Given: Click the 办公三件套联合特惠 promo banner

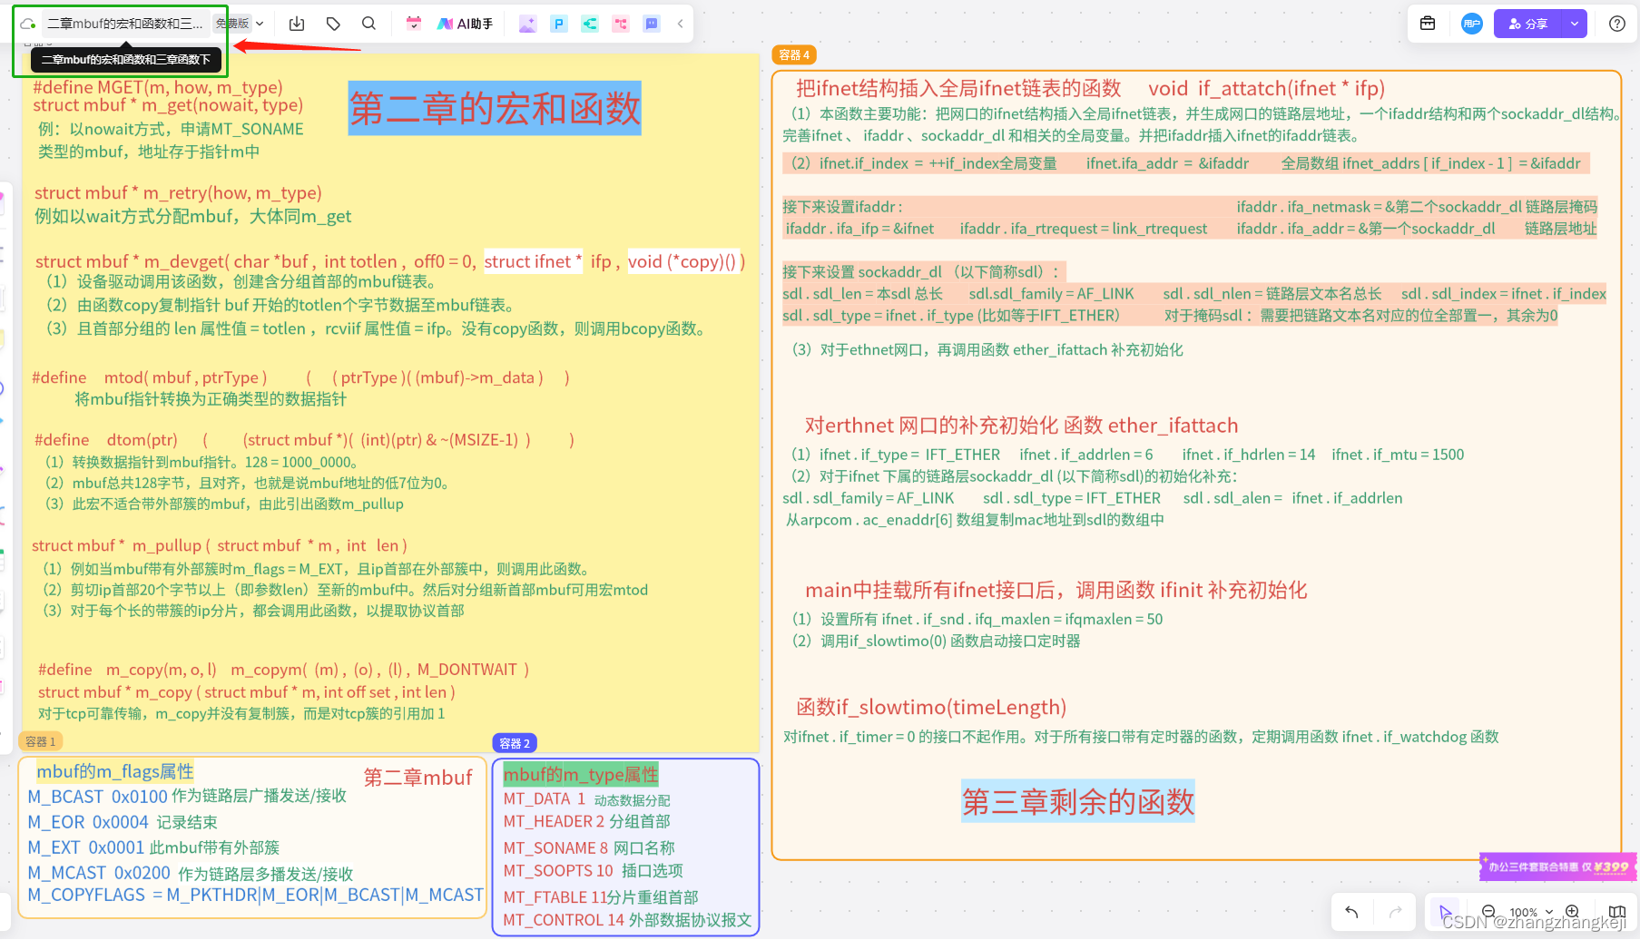Looking at the screenshot, I should click(x=1557, y=867).
